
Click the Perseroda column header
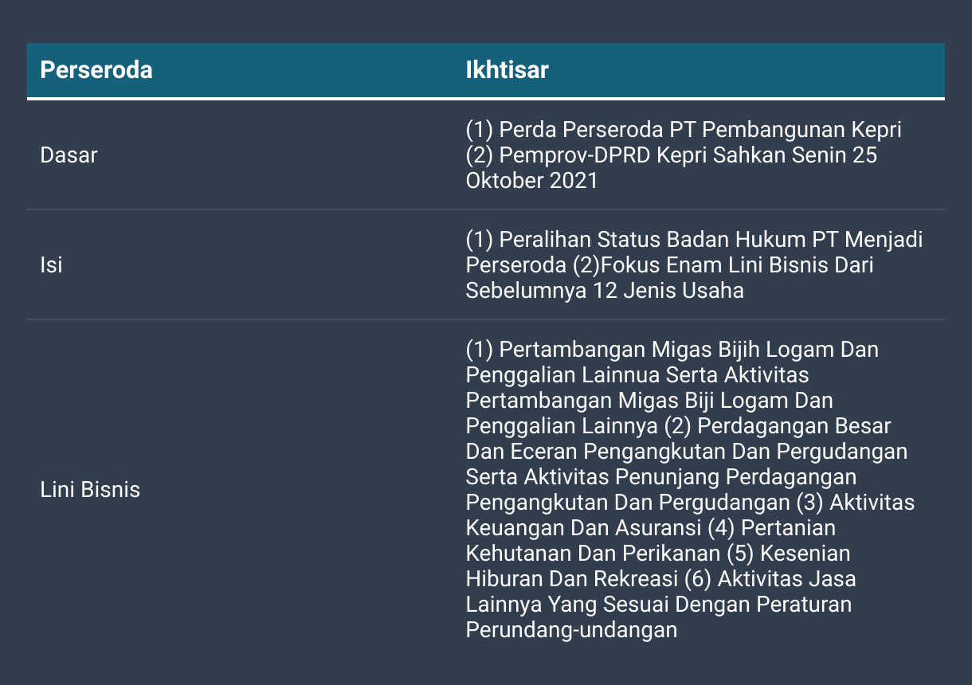point(96,70)
